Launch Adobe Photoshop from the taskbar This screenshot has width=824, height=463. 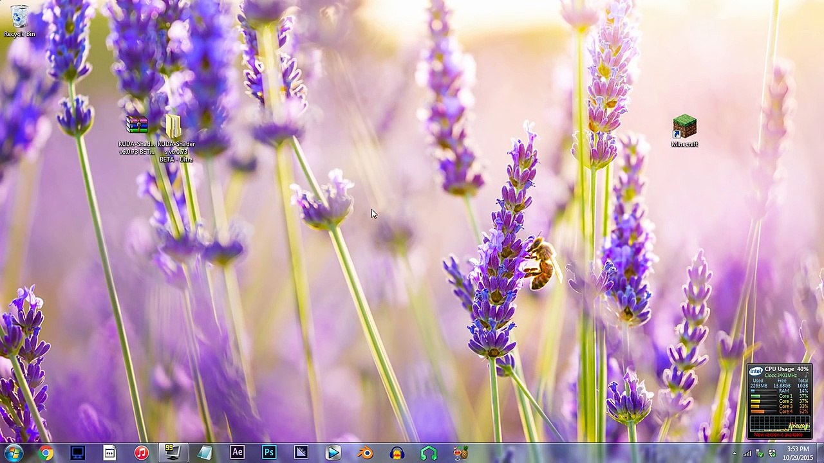coord(269,453)
